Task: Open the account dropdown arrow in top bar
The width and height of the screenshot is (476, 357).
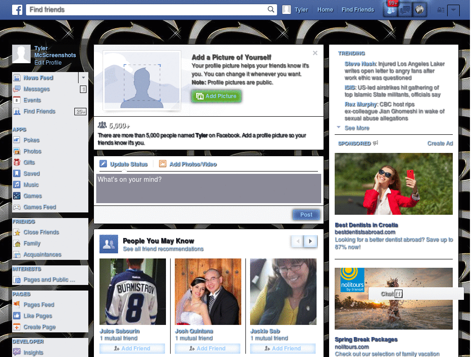Action: point(453,10)
